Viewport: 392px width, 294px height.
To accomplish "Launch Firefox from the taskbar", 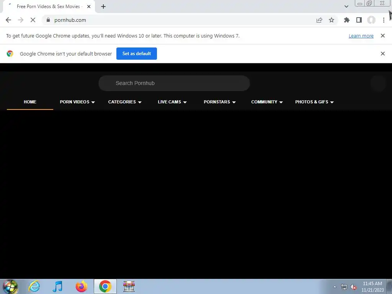I will pos(82,286).
